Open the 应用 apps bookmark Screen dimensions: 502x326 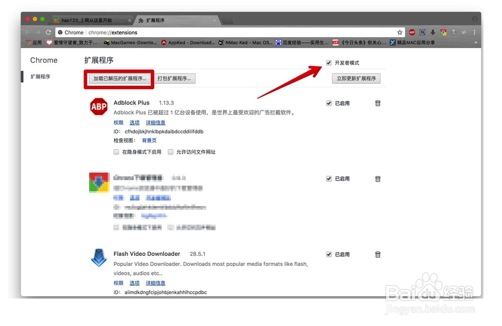[34, 43]
